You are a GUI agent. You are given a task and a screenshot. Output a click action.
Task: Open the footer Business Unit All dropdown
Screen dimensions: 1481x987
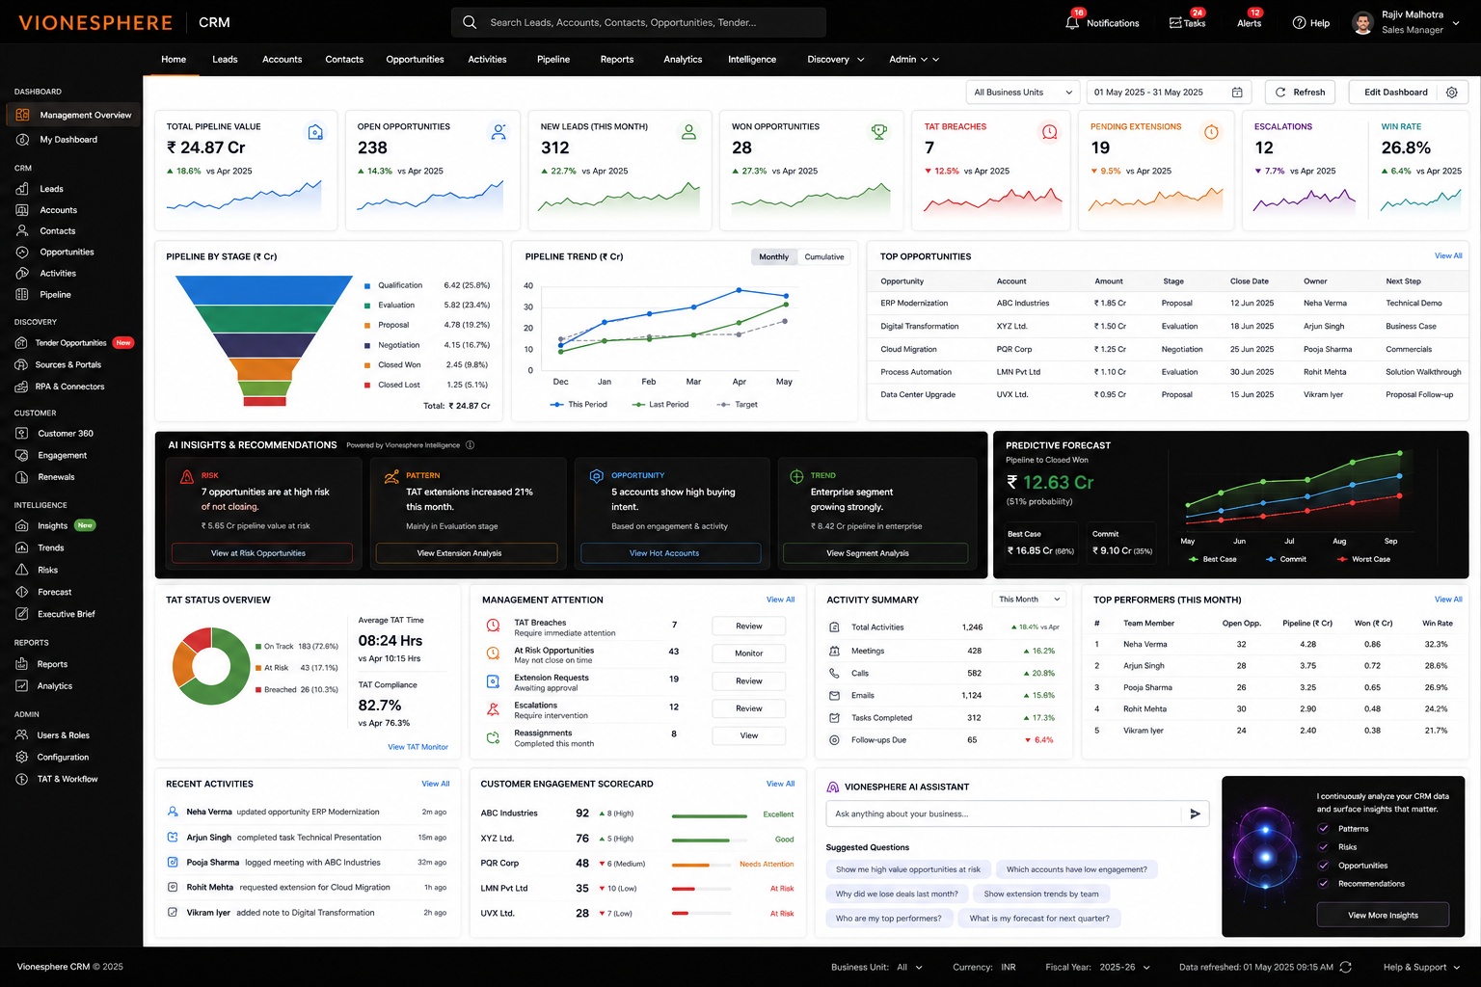point(909,967)
